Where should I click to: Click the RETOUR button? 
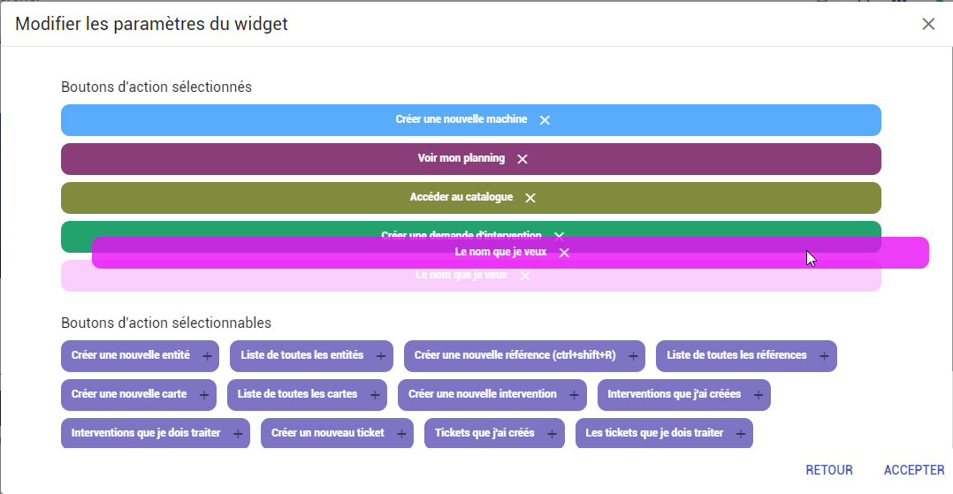point(829,469)
